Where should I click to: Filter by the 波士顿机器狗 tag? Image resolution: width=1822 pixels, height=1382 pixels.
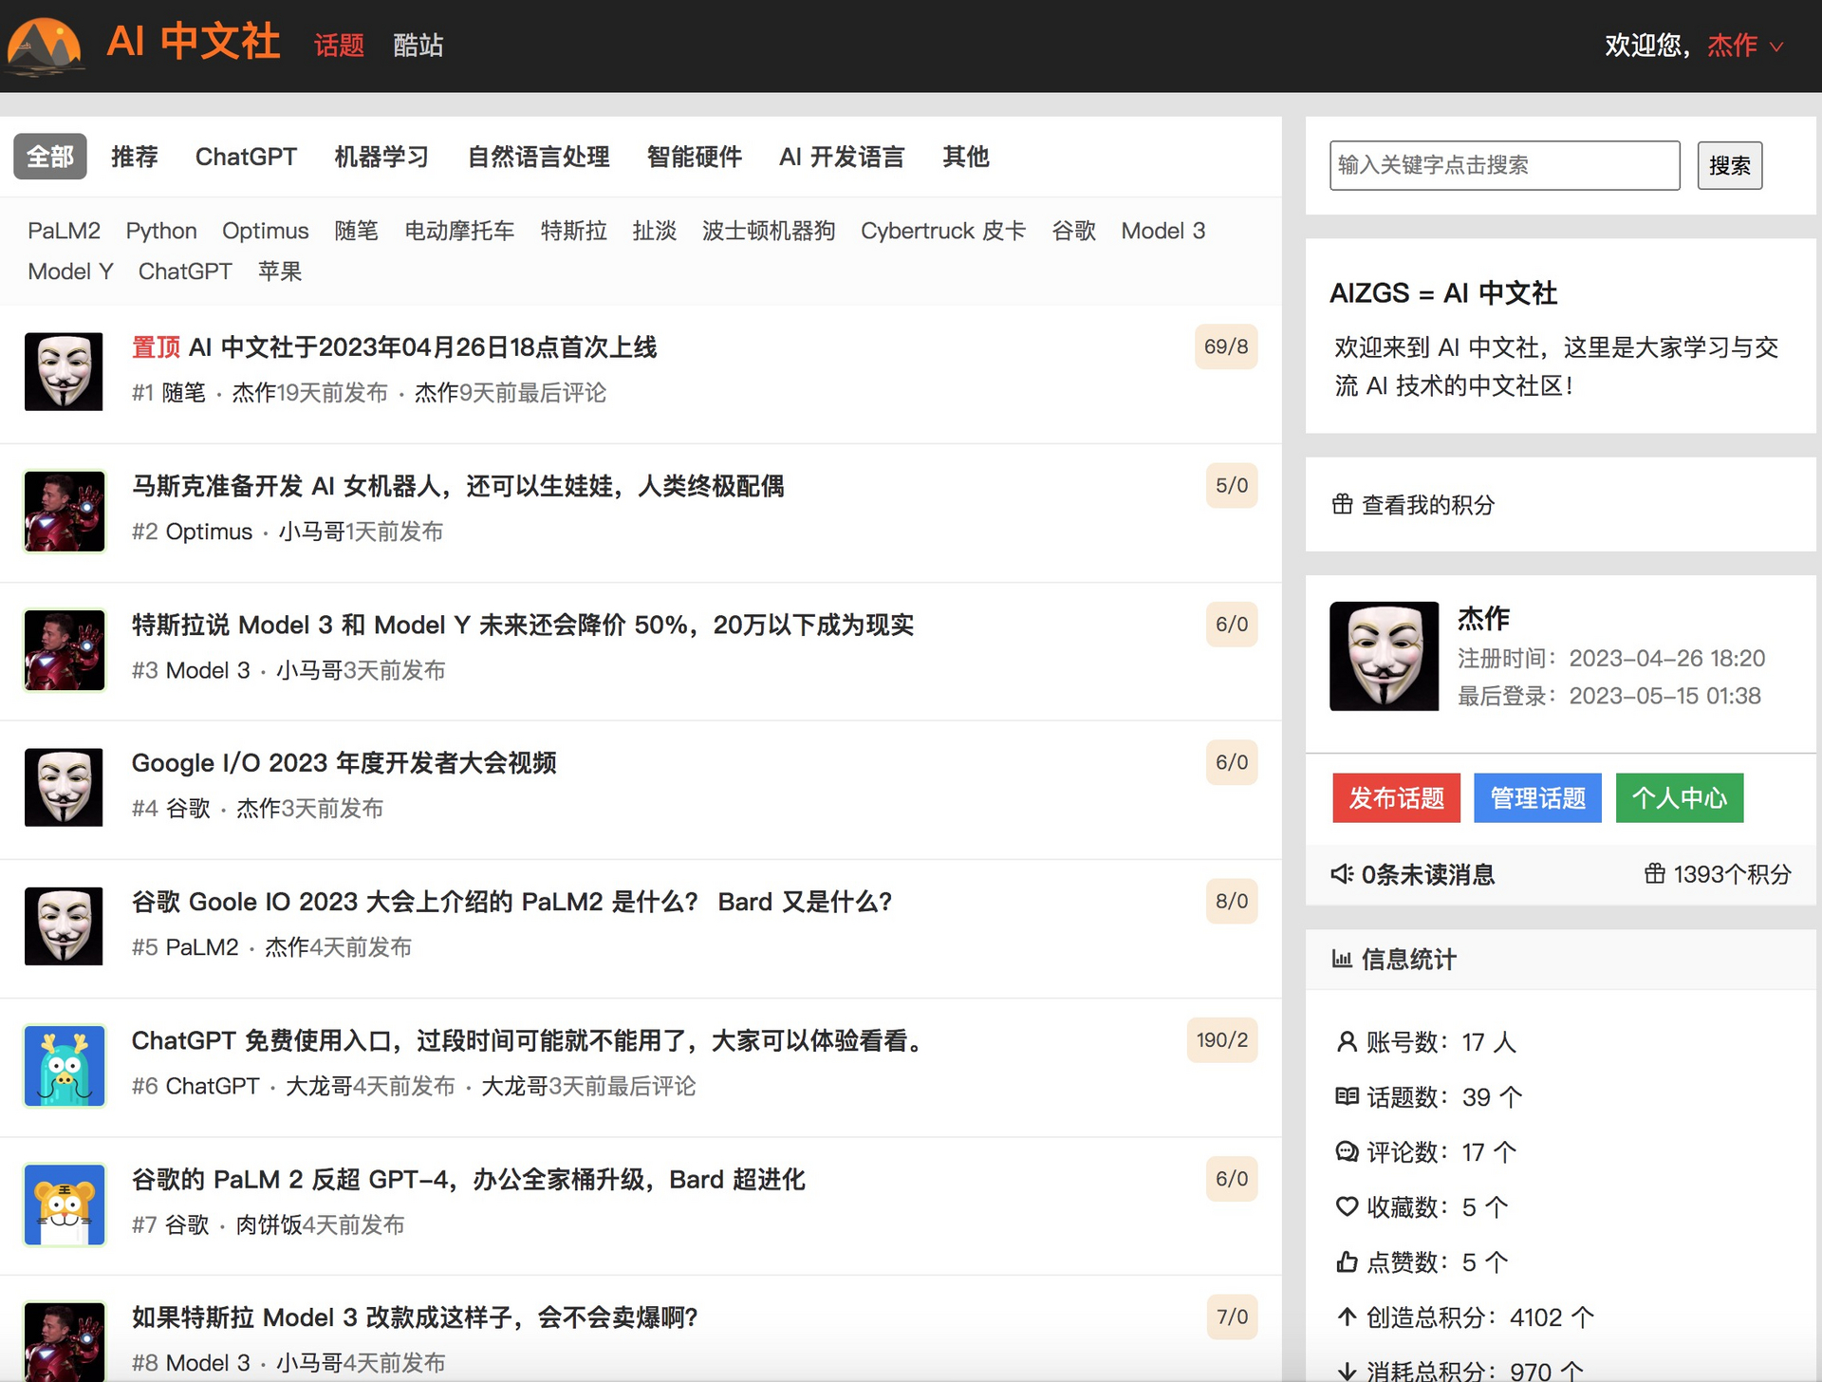click(769, 231)
